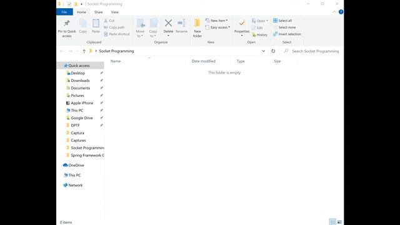
Task: Open the New item dropdown
Action: [217, 21]
